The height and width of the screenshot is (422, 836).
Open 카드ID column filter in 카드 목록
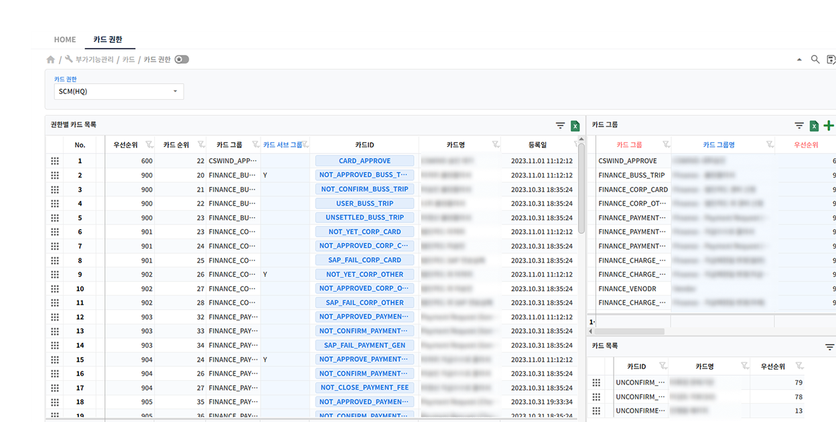tap(662, 366)
